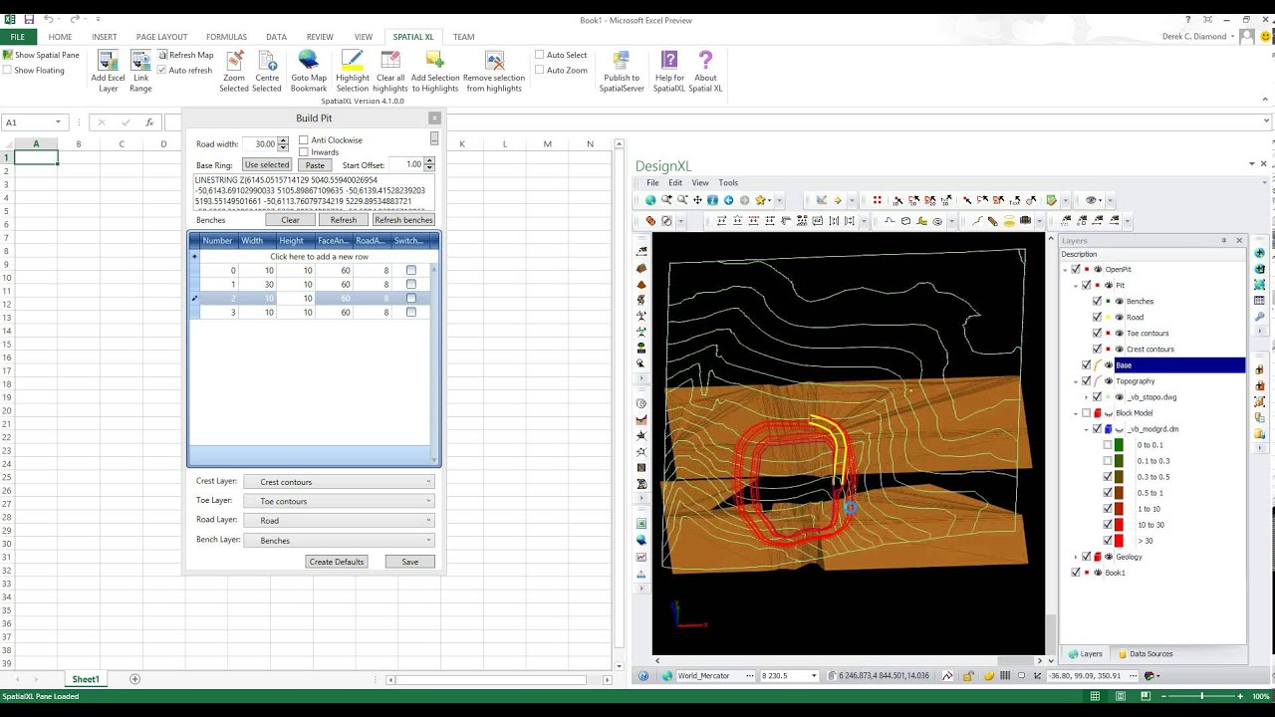Click the red four-dot snapping icon
1275x717 pixels.
pos(877,200)
